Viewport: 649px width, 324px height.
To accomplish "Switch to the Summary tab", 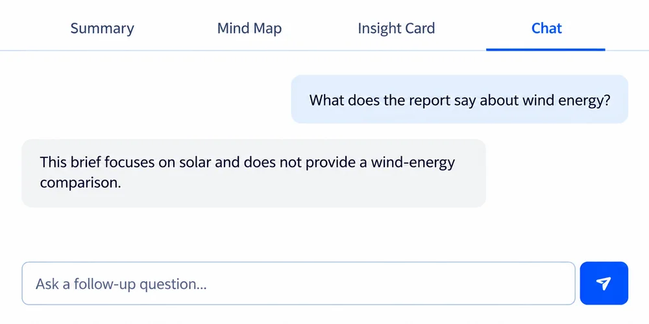I will click(x=102, y=28).
